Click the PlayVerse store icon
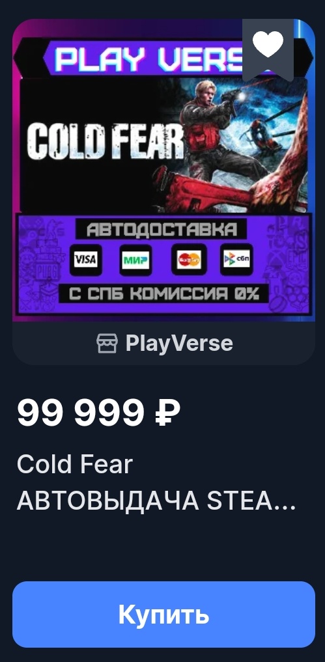 pyautogui.click(x=107, y=343)
